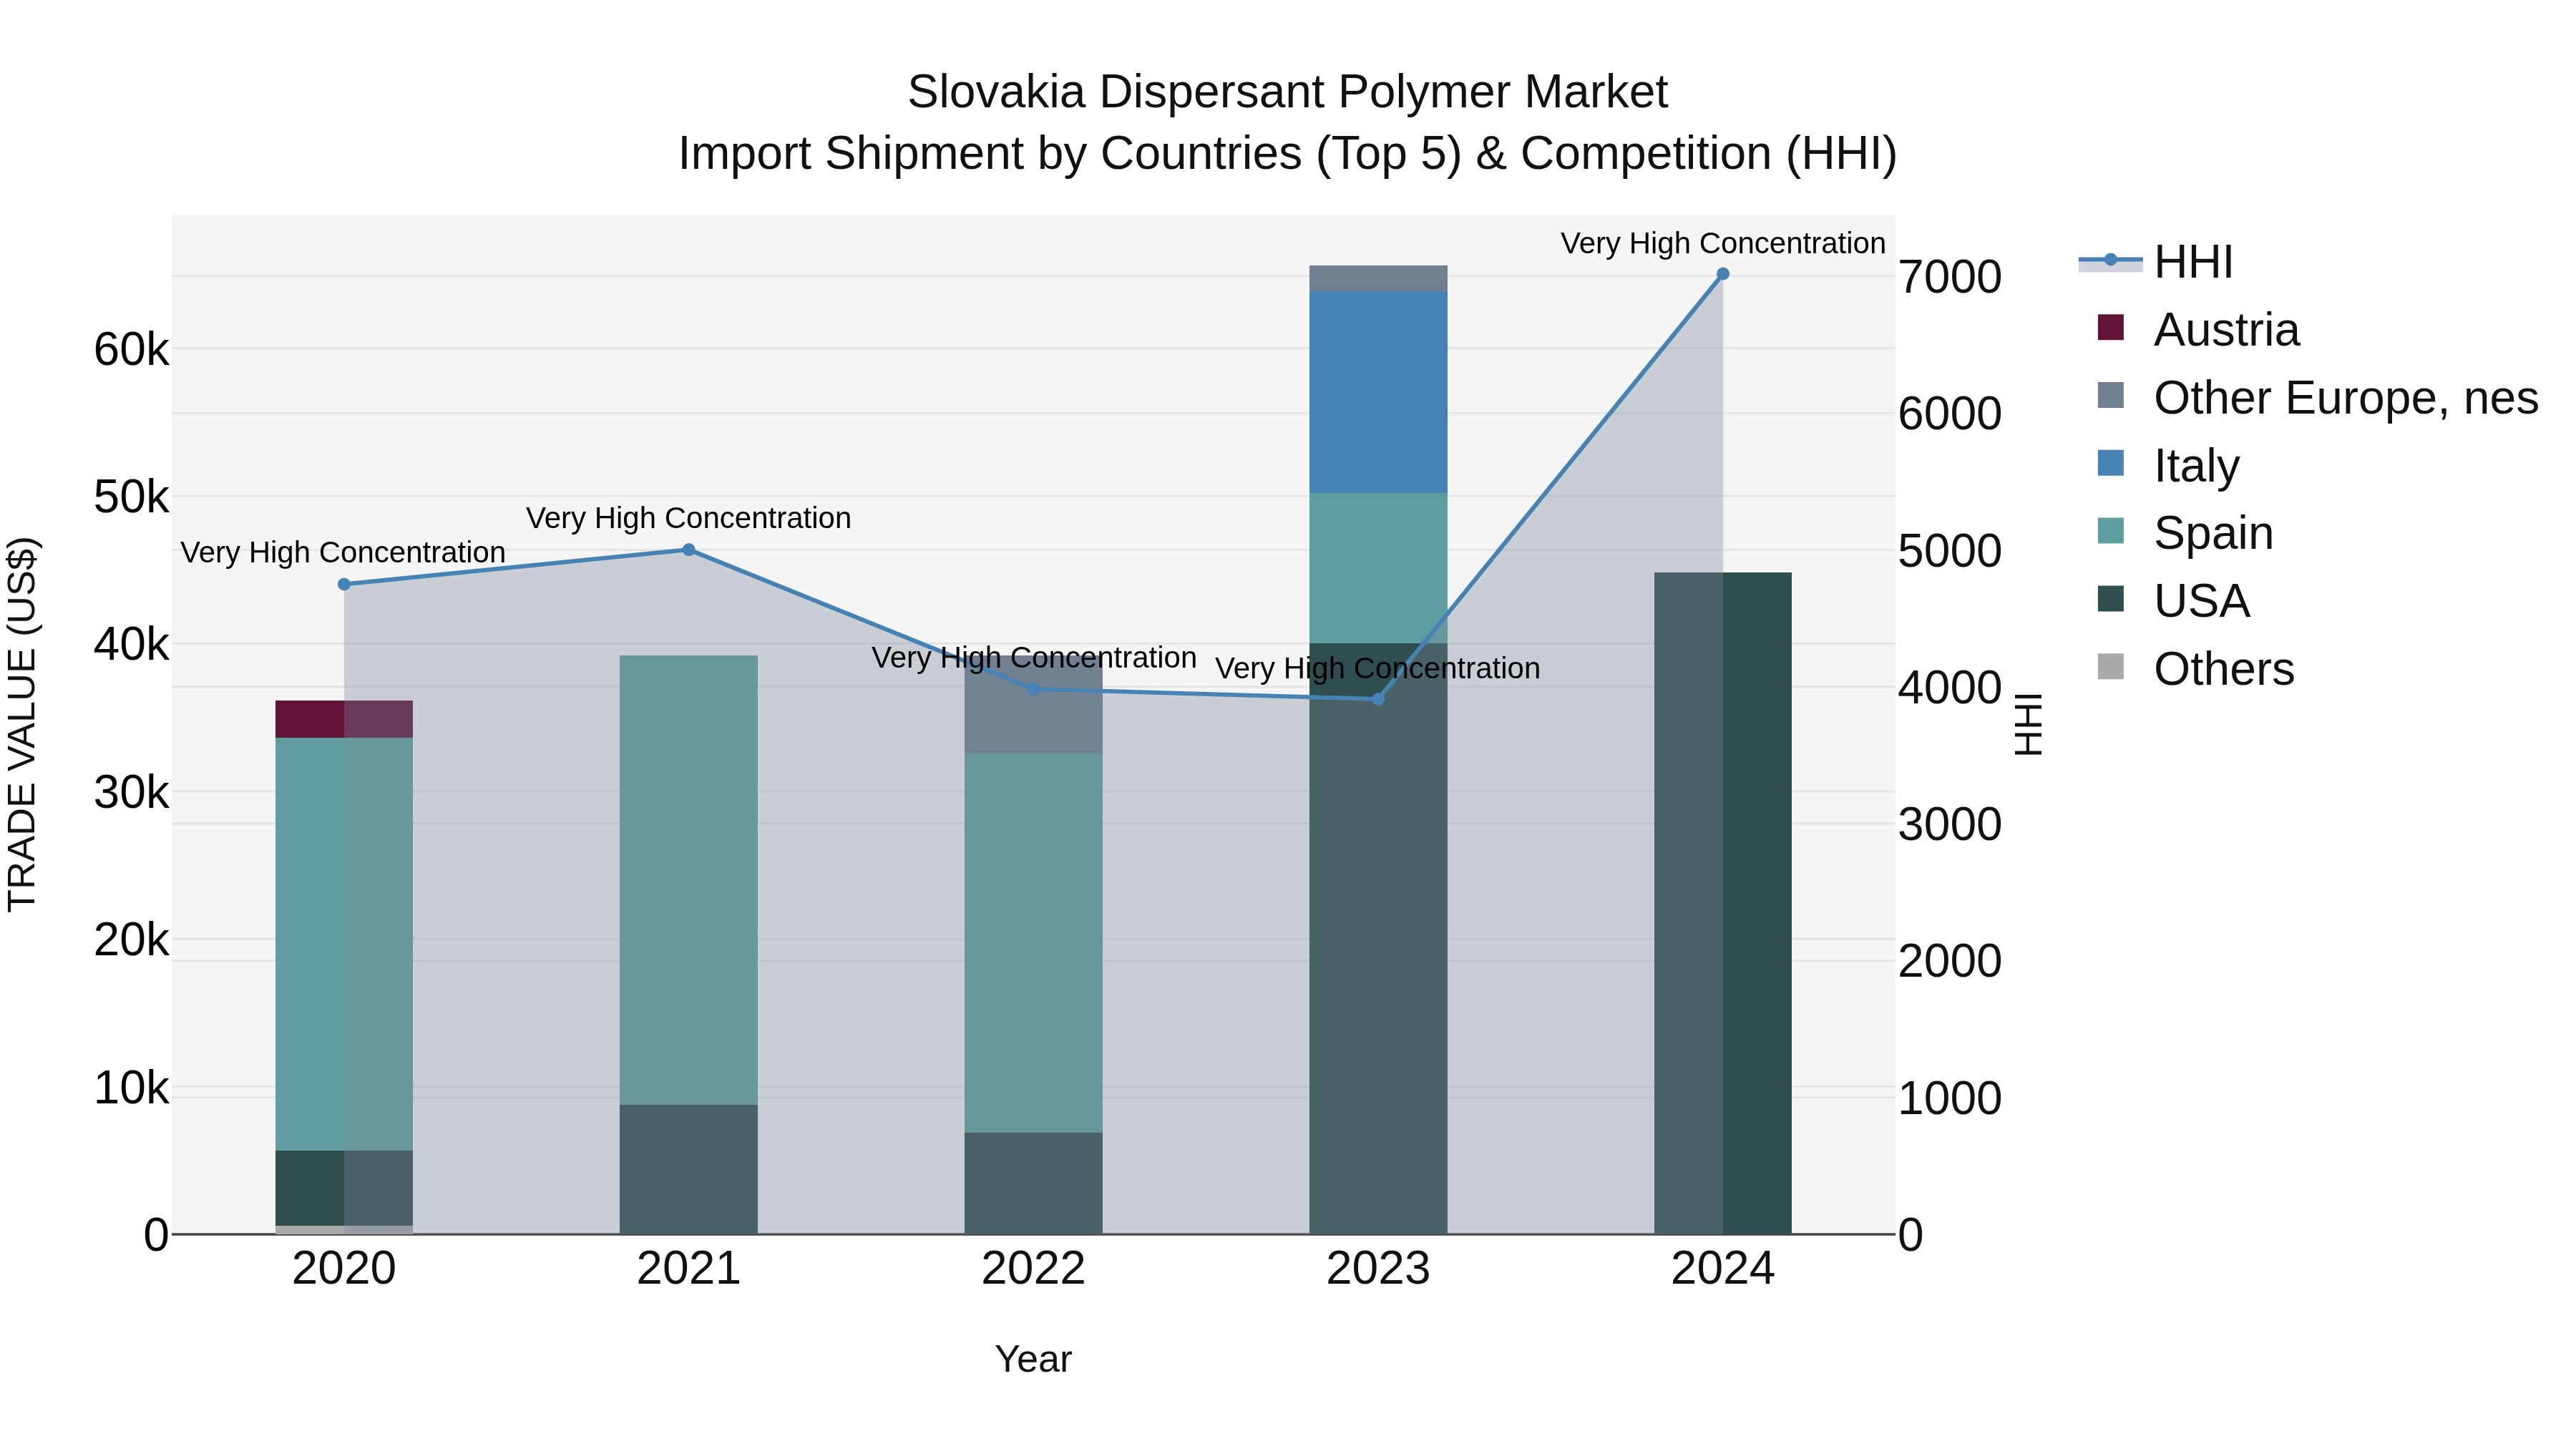Screen dimensions: 2576x1449
Task: Click the Austria segment in 2020 bar
Action: pyautogui.click(x=344, y=719)
